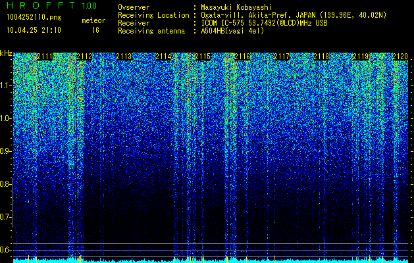This screenshot has width=414, height=263.
Task: Click the 2118 time marker
Action: click(321, 57)
